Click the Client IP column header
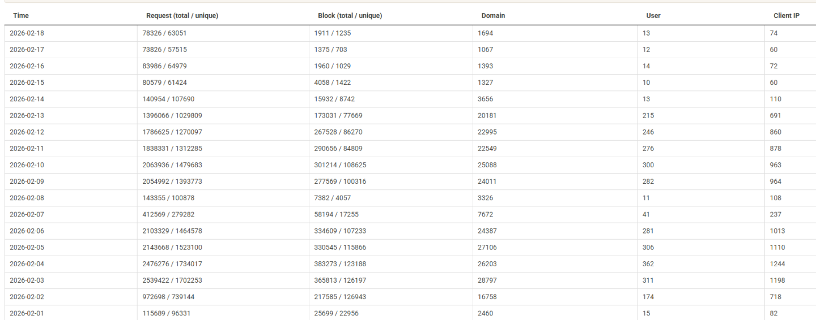Image resolution: width=816 pixels, height=320 pixels. click(x=786, y=16)
